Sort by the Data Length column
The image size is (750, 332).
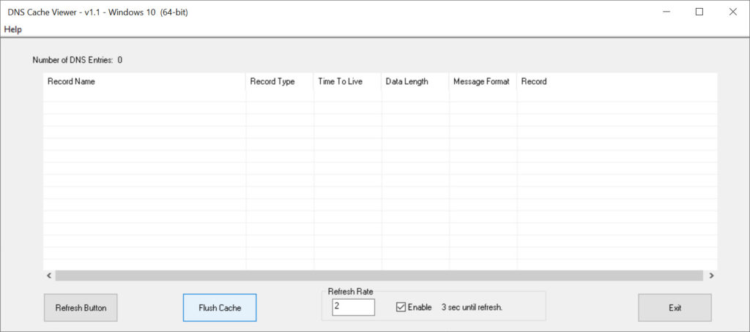point(415,82)
